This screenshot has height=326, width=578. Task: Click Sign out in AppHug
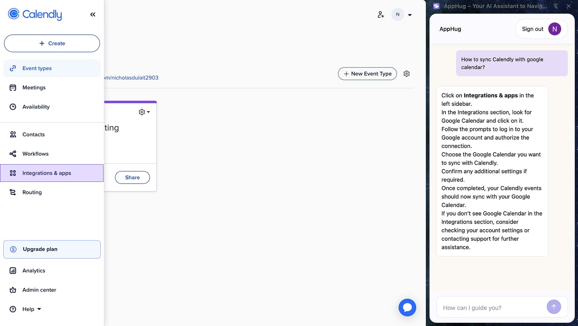tap(533, 29)
